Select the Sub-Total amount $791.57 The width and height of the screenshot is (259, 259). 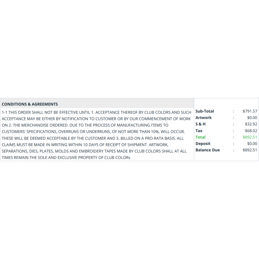250,111
